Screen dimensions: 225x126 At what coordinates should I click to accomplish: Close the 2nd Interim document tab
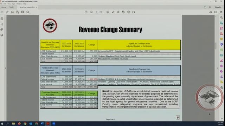click(x=37, y=7)
